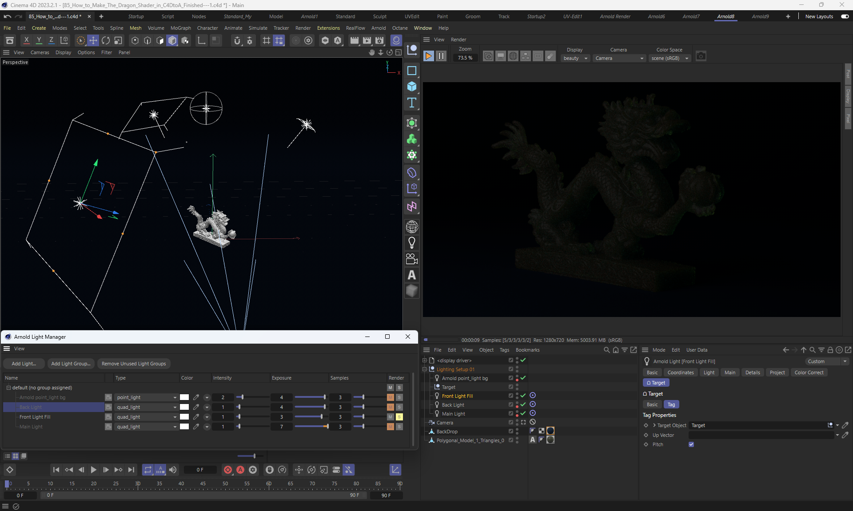Screen dimensions: 853x511
Task: Click Remove Unused Light Groups button
Action: (x=134, y=364)
